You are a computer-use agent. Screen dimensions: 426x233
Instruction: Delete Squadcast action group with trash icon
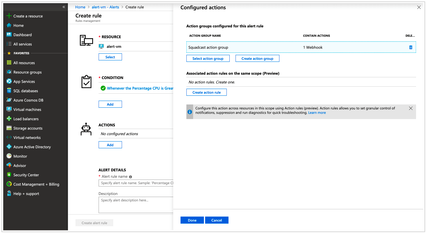coord(411,47)
